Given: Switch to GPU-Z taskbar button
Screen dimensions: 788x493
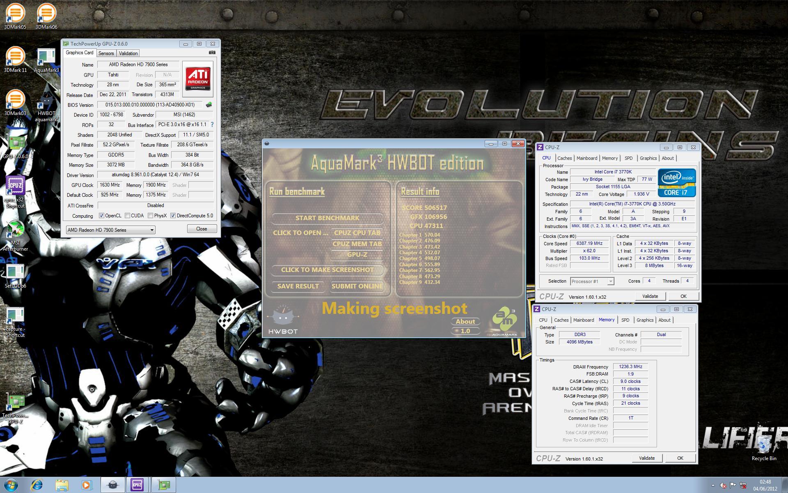Looking at the screenshot, I should coord(164,485).
